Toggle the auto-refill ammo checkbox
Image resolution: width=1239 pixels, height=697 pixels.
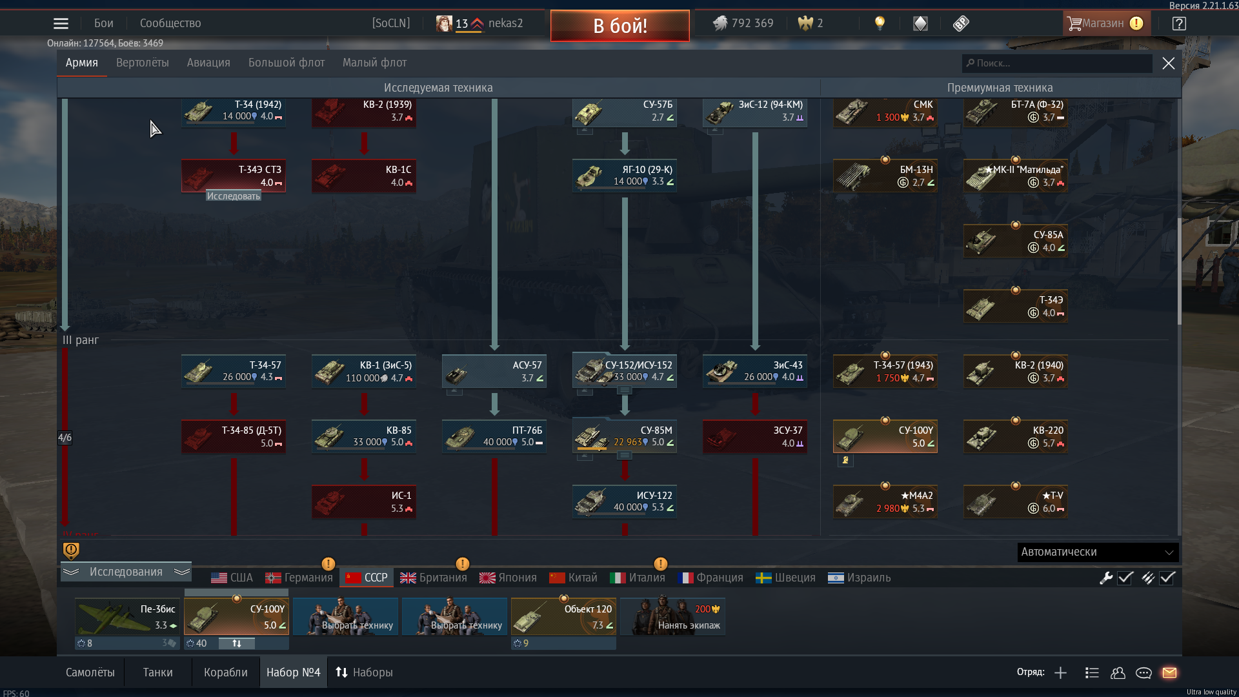tap(1167, 578)
